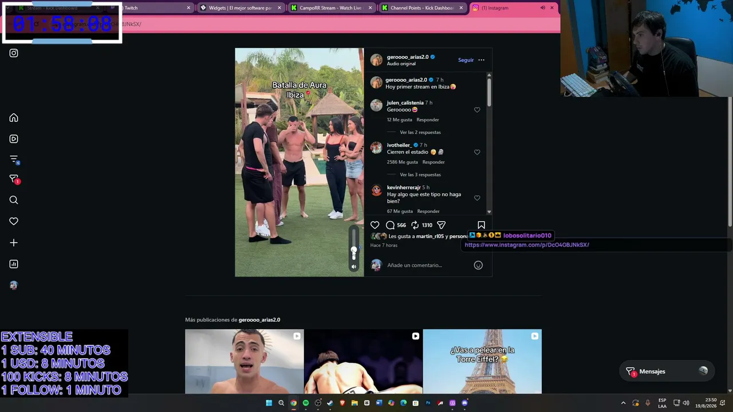733x412 pixels.
Task: Open Notifications heart icon in sidebar
Action: (x=14, y=221)
